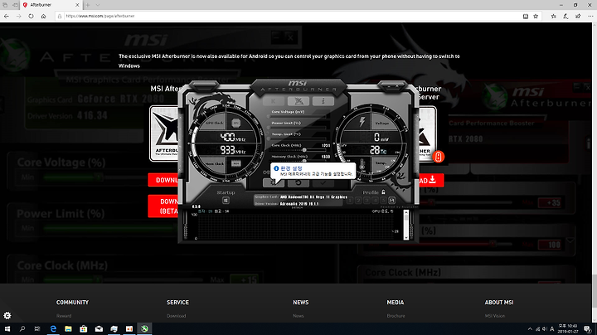This screenshot has height=335, width=597.
Task: Open the NEWS footer heading
Action: pos(301,303)
